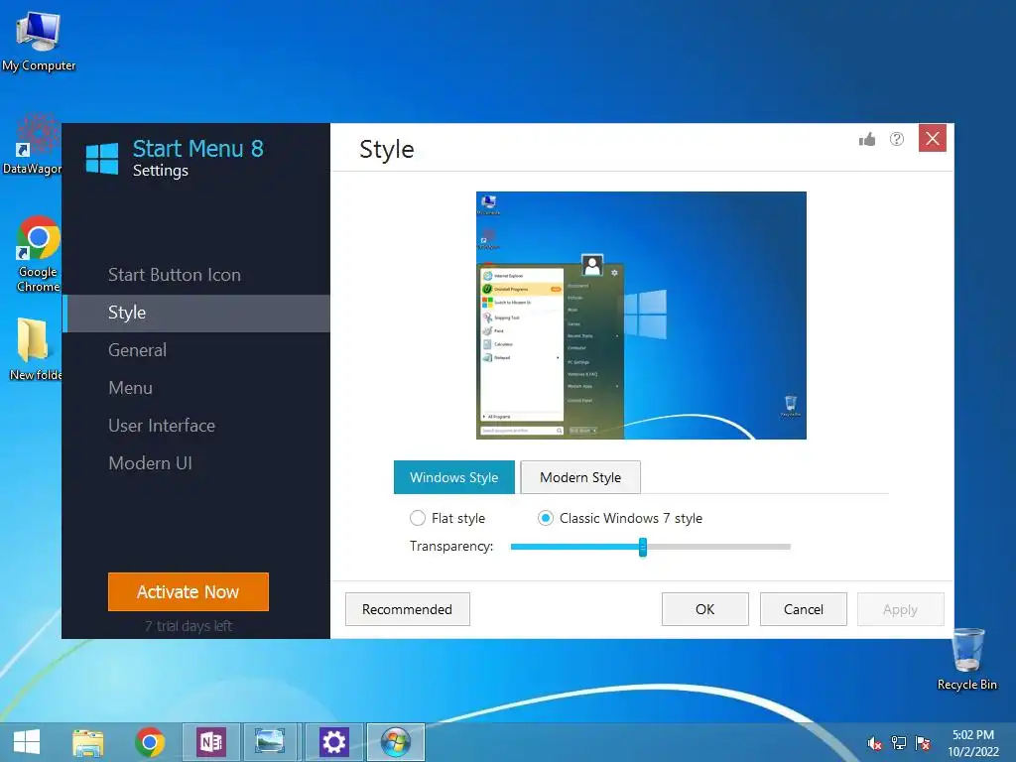This screenshot has height=762, width=1016.
Task: Switch to User Interface settings
Action: click(x=162, y=425)
